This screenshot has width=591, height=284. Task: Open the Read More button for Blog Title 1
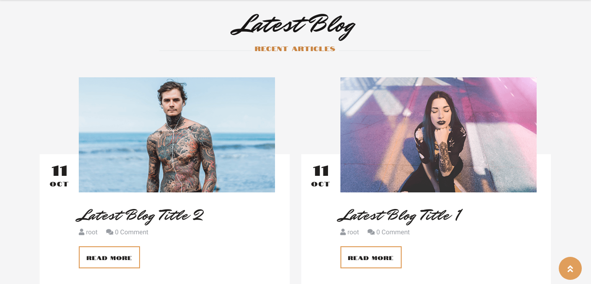[x=371, y=257]
